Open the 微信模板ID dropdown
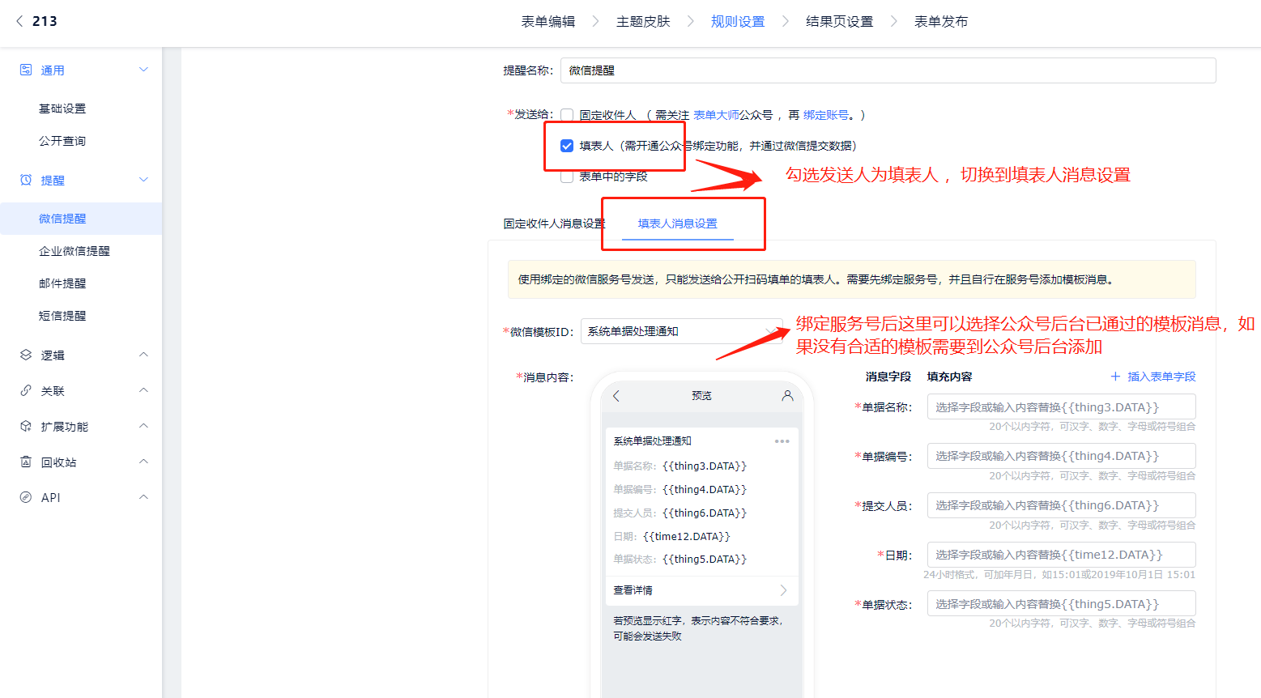1261x698 pixels. tap(680, 331)
